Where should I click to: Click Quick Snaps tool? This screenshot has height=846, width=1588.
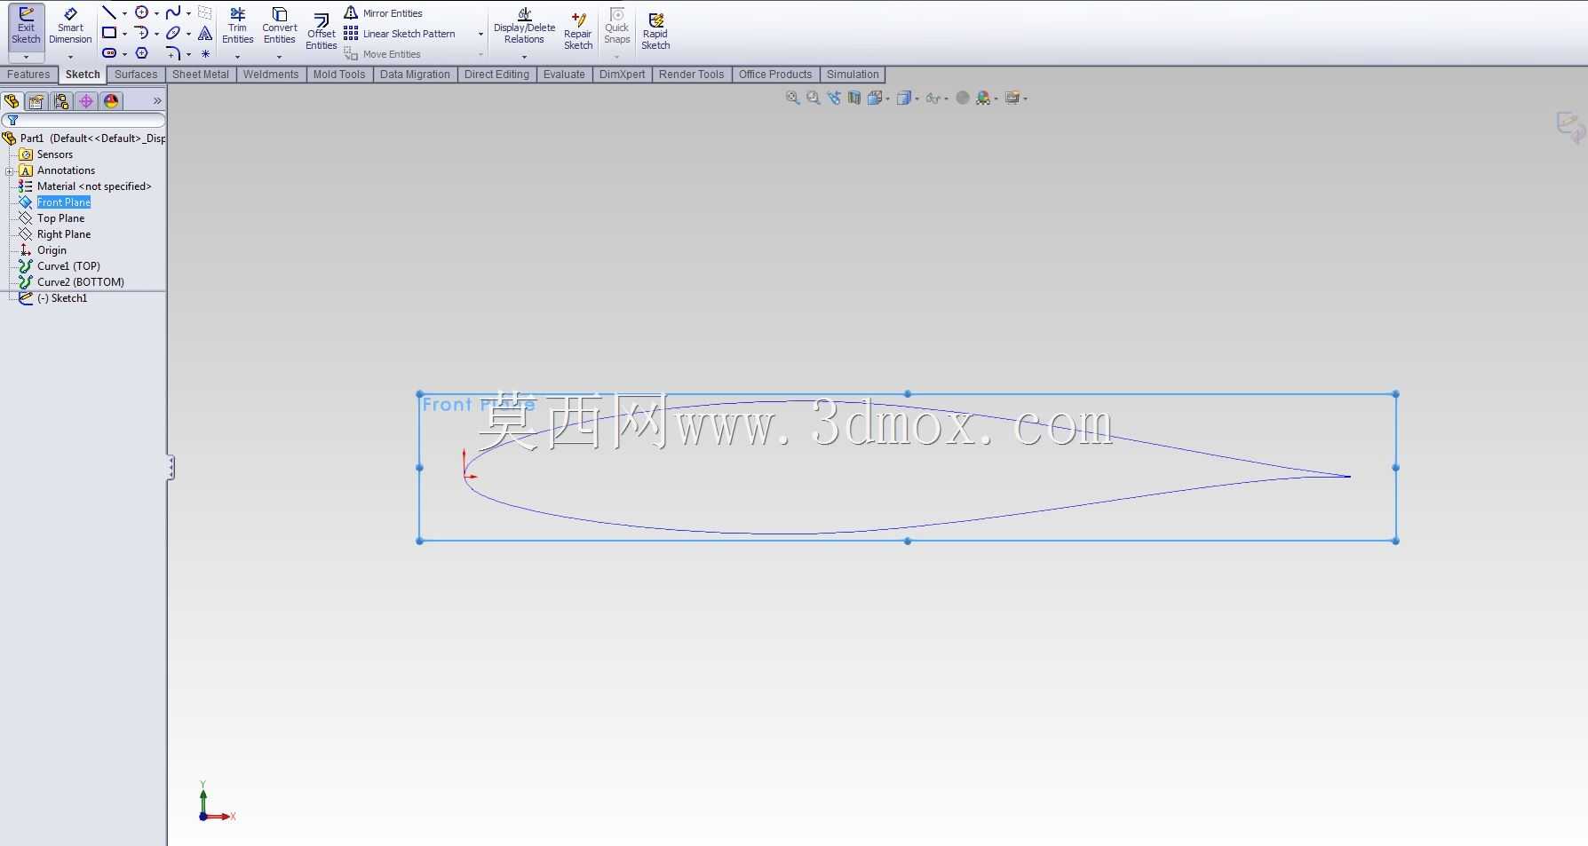point(616,27)
